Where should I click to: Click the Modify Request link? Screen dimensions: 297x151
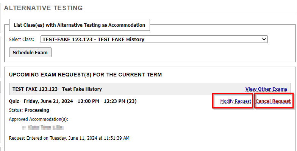click(x=235, y=101)
